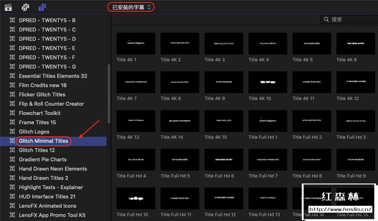Select the Title Full Hd 1 thumbnail

268,121
